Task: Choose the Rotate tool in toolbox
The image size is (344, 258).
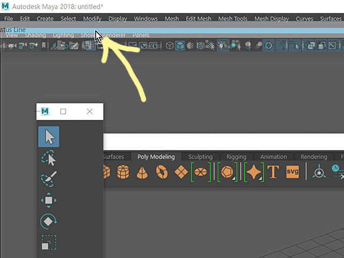Action: [x=48, y=221]
